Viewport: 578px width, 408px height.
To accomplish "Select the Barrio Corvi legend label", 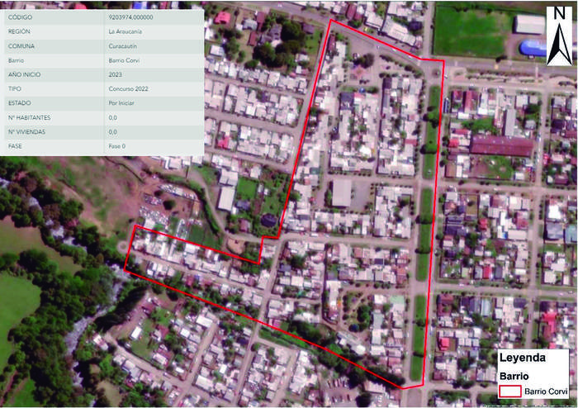I will pos(552,391).
